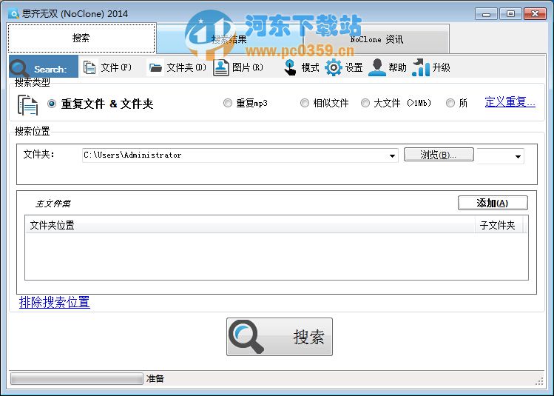This screenshot has width=554, height=396.
Task: Click the 帮助 toolbar label
Action: coord(397,67)
